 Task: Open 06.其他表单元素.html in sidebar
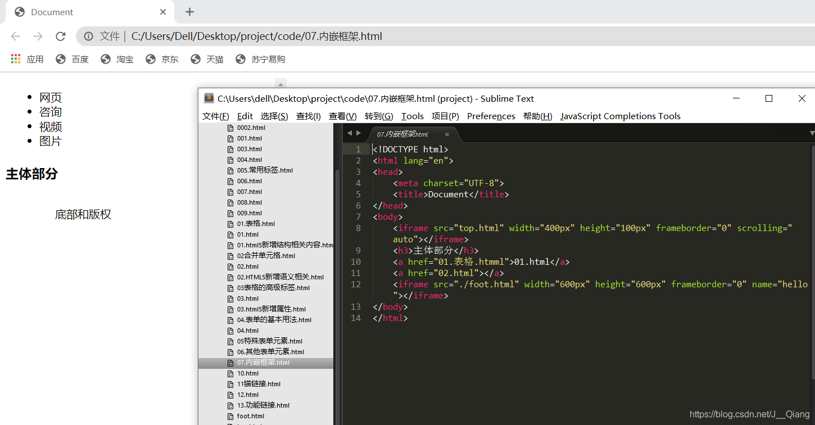(x=270, y=352)
